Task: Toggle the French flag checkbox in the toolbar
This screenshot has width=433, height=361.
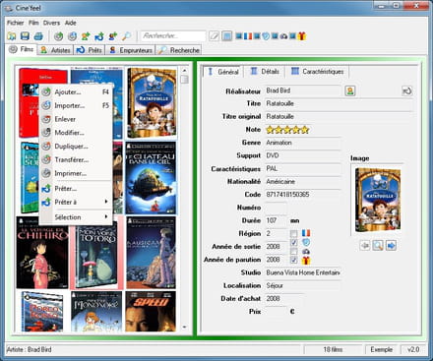Action: pos(239,36)
